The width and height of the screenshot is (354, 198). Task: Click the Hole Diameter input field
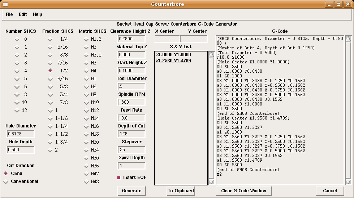[21, 134]
